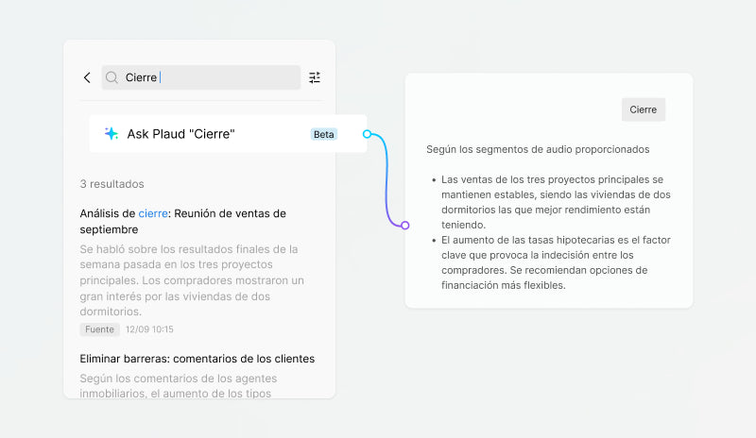Click the highlighted blue "cierre" keyword

click(x=152, y=213)
